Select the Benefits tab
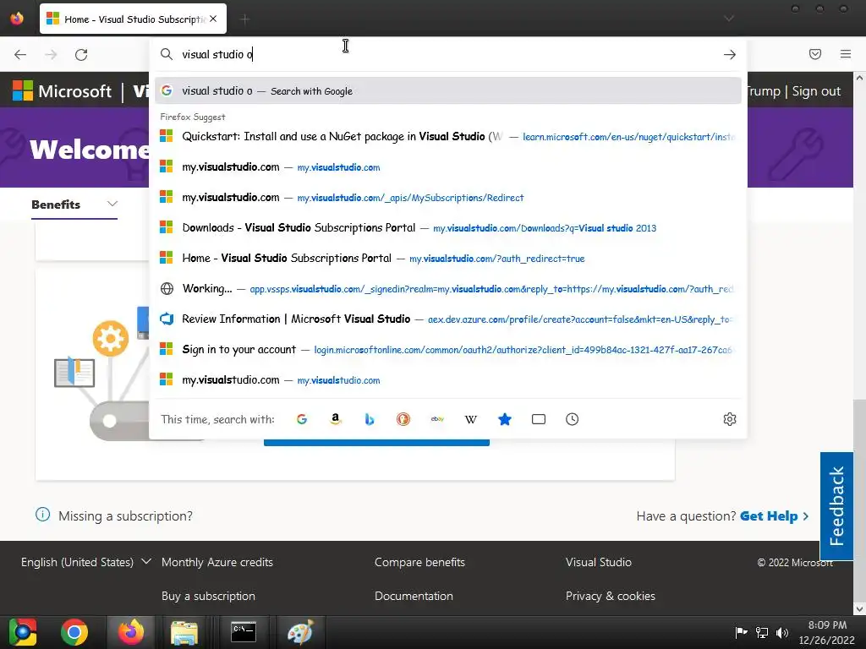The image size is (866, 649). [x=56, y=205]
